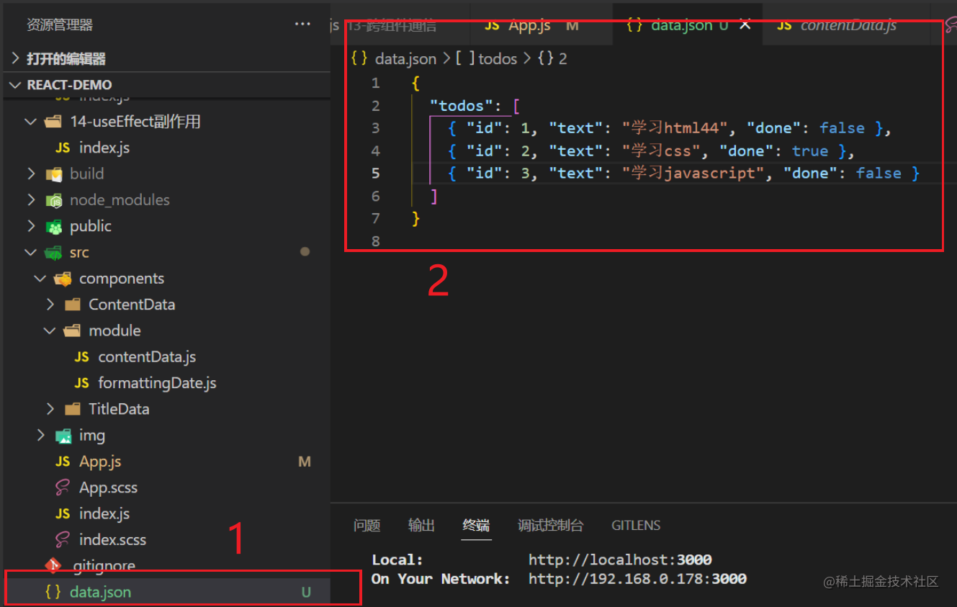The height and width of the screenshot is (607, 957).
Task: Expand the public folder
Action: tap(31, 226)
